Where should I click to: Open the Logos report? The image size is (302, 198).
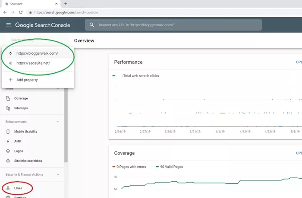coord(19,151)
